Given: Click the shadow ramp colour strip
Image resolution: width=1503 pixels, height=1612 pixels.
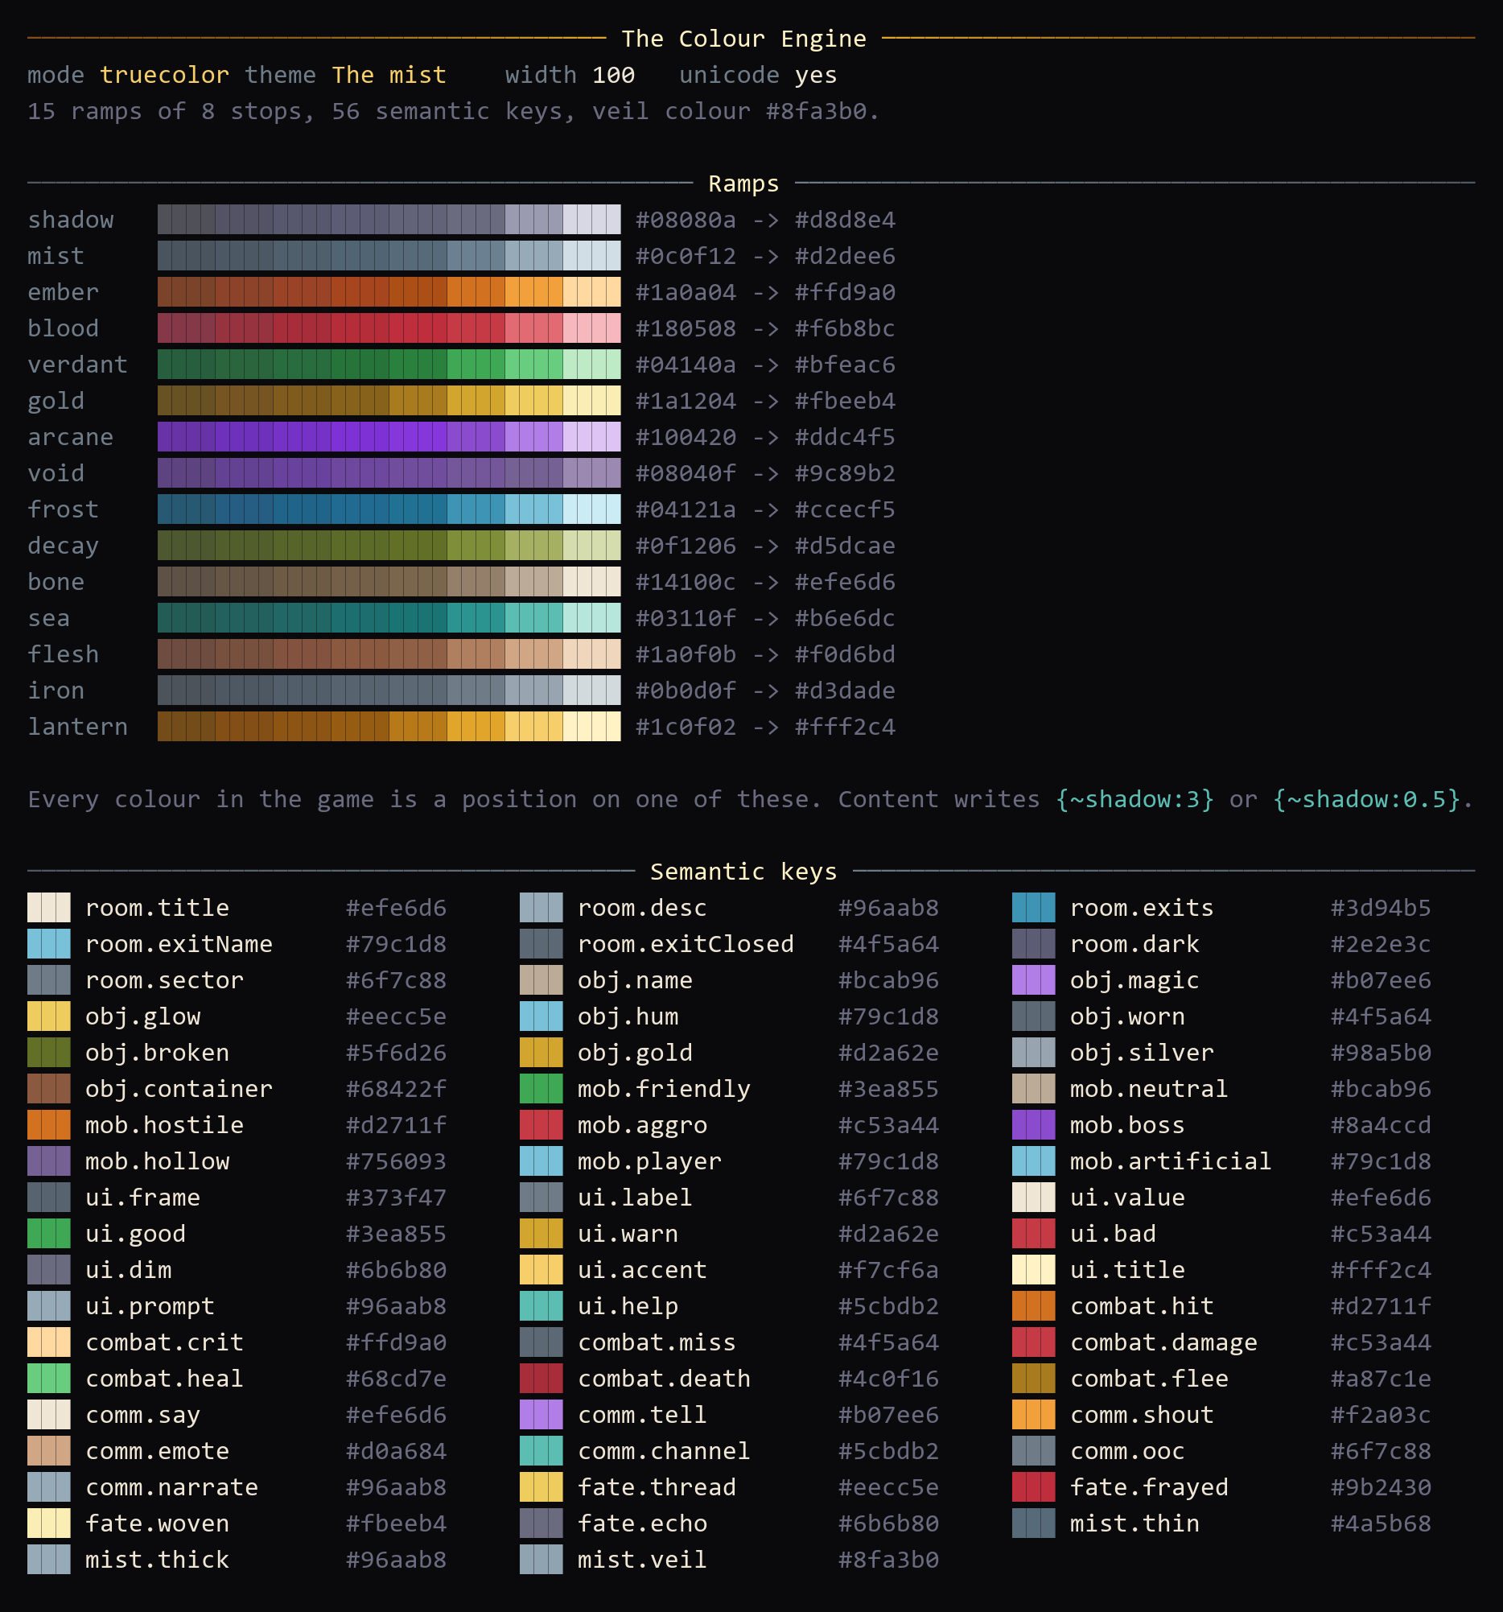Looking at the screenshot, I should point(389,220).
